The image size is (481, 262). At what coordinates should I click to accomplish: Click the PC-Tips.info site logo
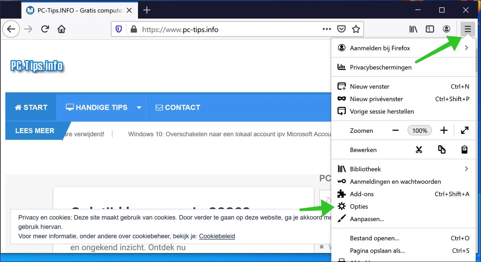(37, 66)
